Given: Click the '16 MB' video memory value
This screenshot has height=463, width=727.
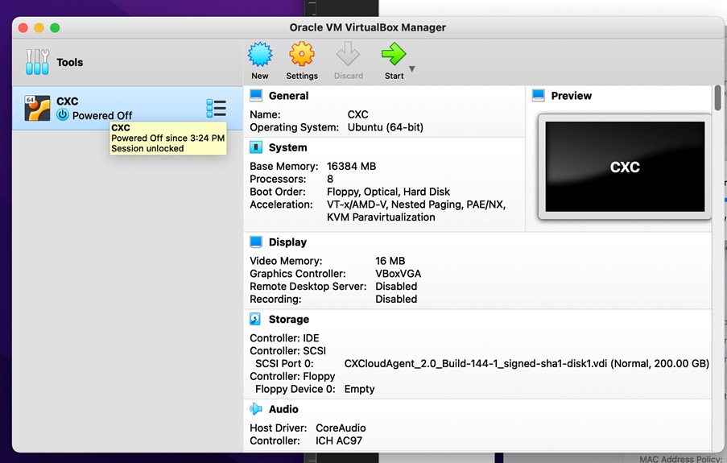Looking at the screenshot, I should coord(390,261).
